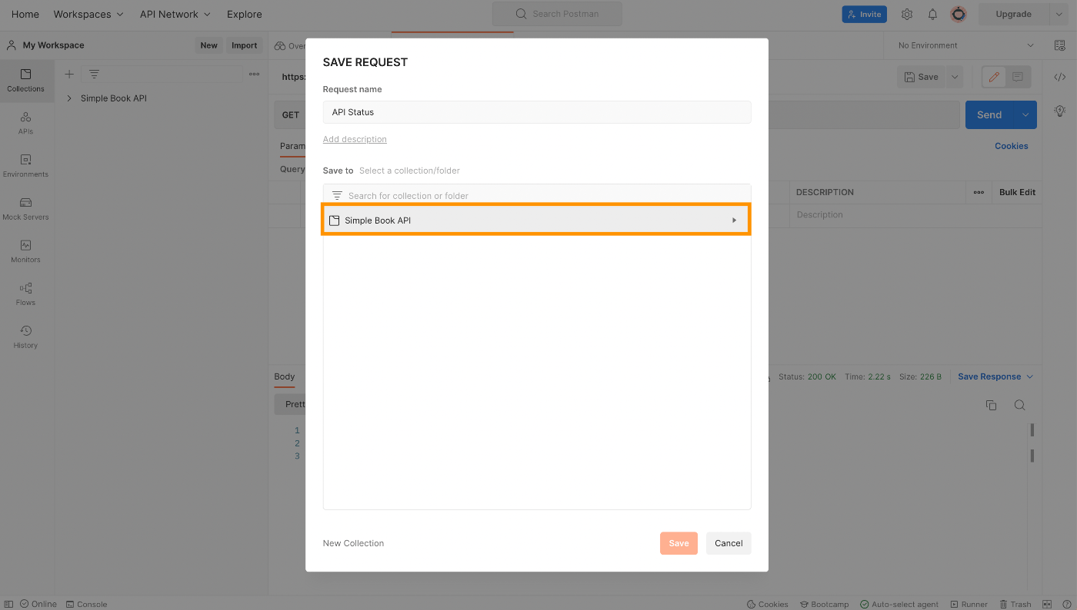Open the user avatar menu
Viewport: 1077px width, 610px height.
click(958, 14)
